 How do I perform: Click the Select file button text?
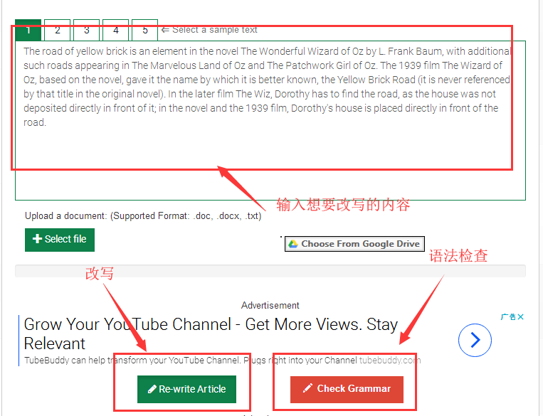[x=65, y=240]
